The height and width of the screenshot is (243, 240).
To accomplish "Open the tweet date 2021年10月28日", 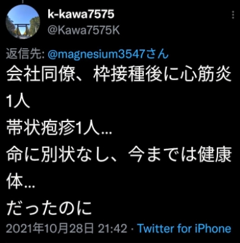I will click(50, 229).
